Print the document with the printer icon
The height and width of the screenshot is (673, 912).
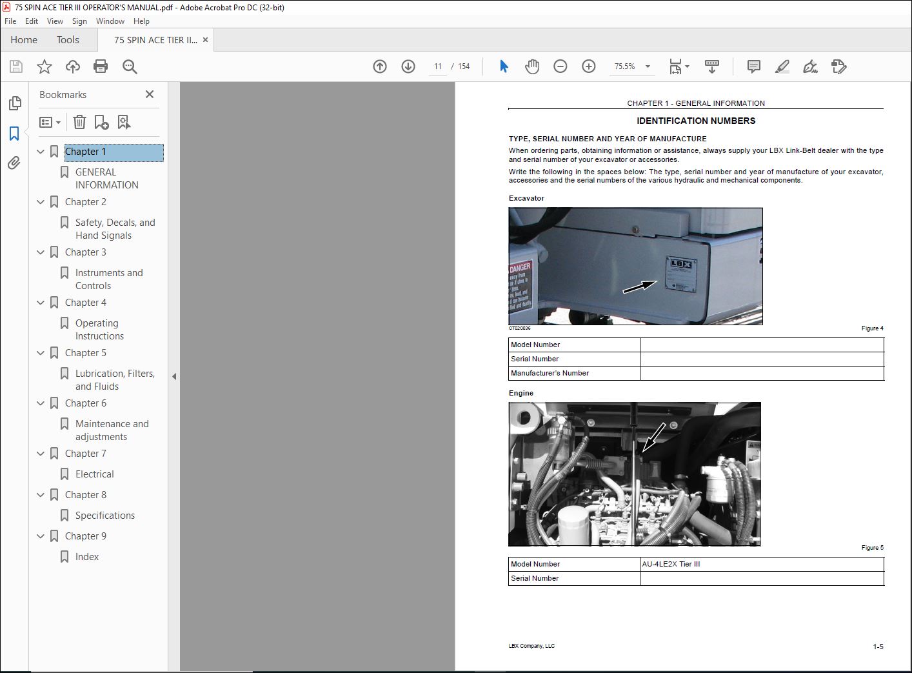click(x=101, y=66)
